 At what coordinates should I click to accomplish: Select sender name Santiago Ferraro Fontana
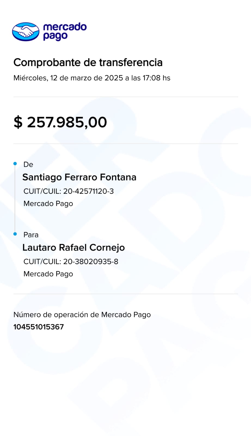pos(79,177)
